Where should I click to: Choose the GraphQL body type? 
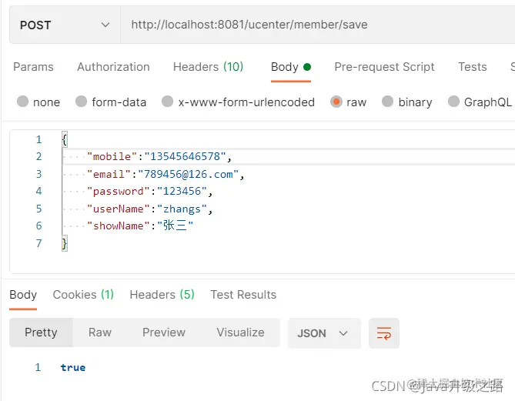click(x=480, y=102)
